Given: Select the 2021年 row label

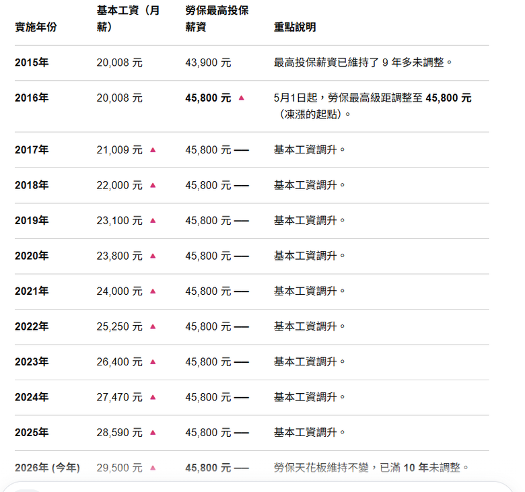Looking at the screenshot, I should 32,291.
